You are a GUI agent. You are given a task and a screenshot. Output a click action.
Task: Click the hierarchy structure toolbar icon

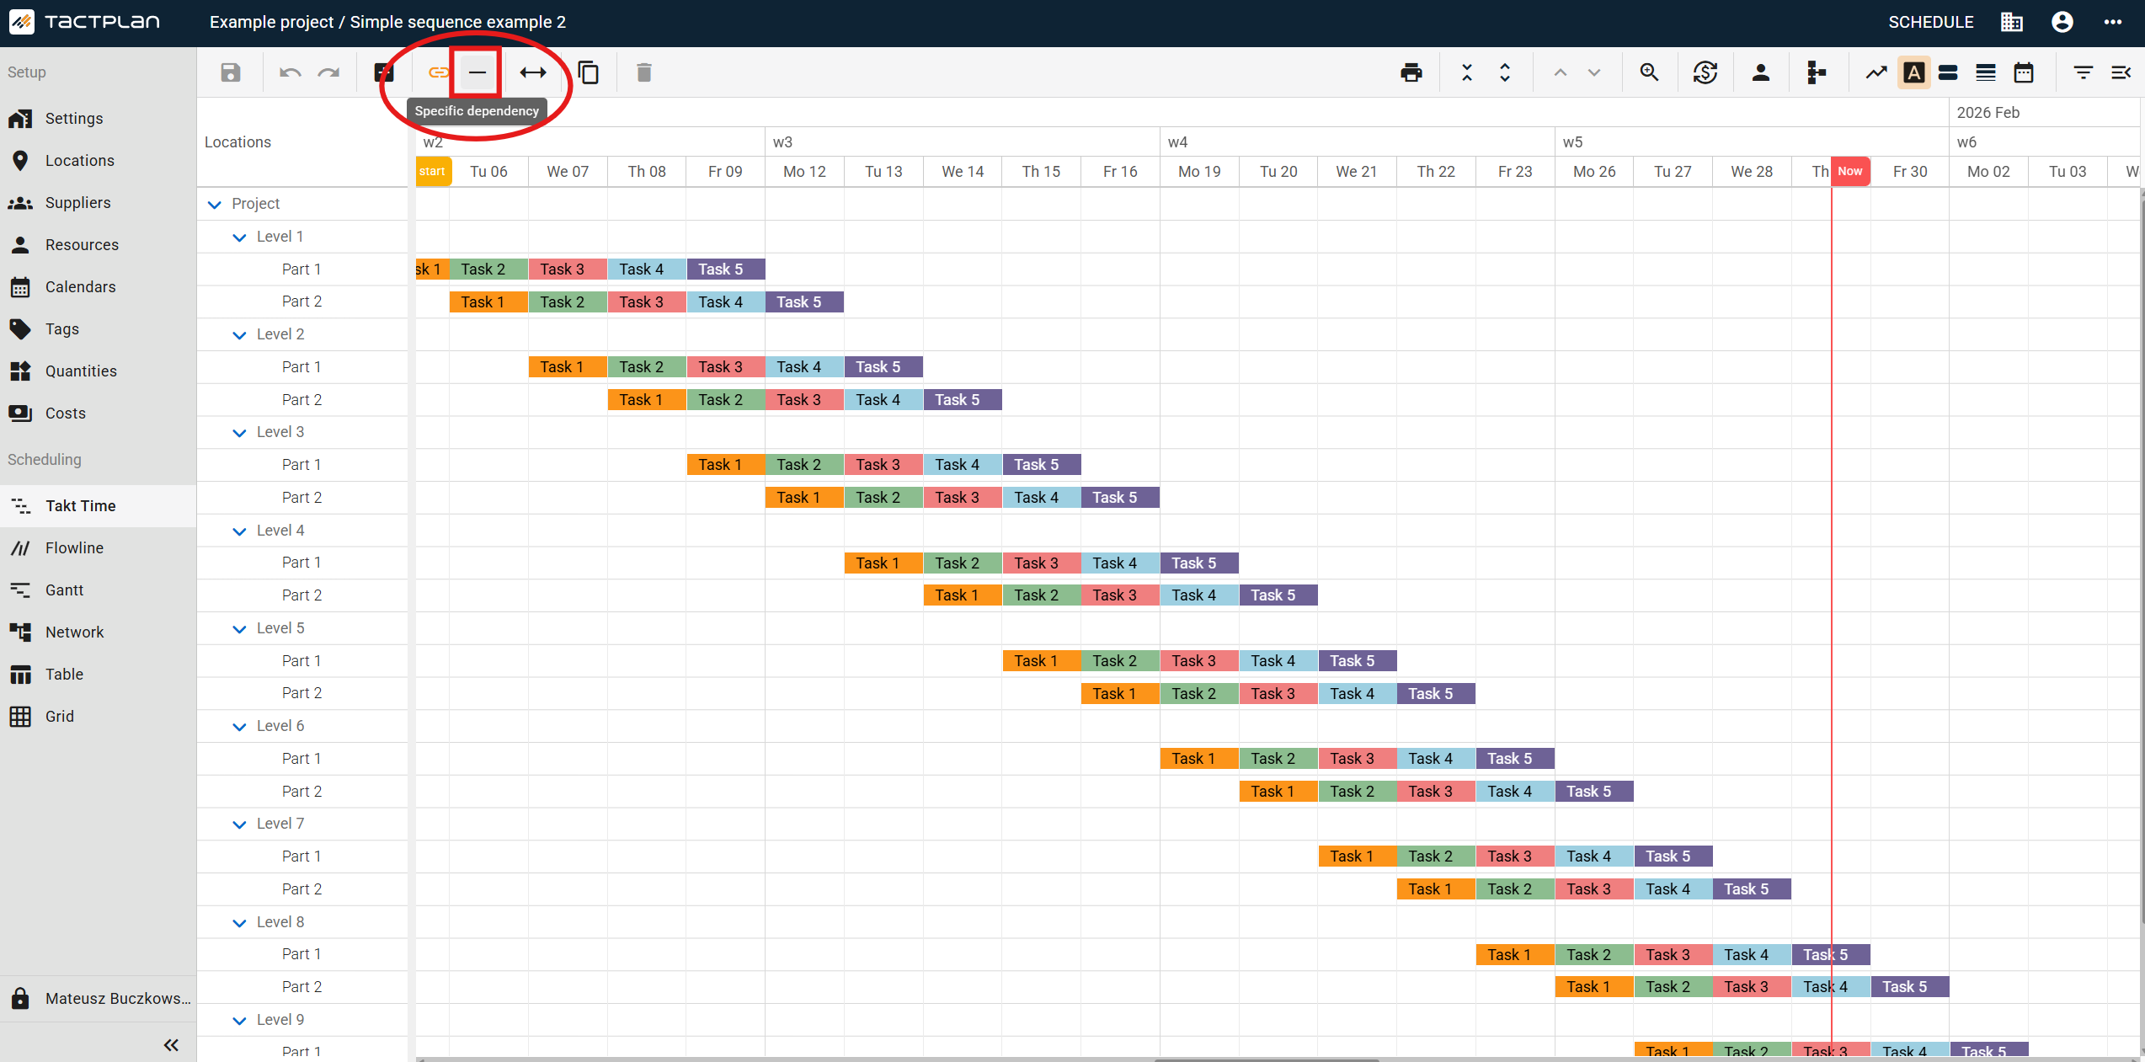click(x=1817, y=72)
